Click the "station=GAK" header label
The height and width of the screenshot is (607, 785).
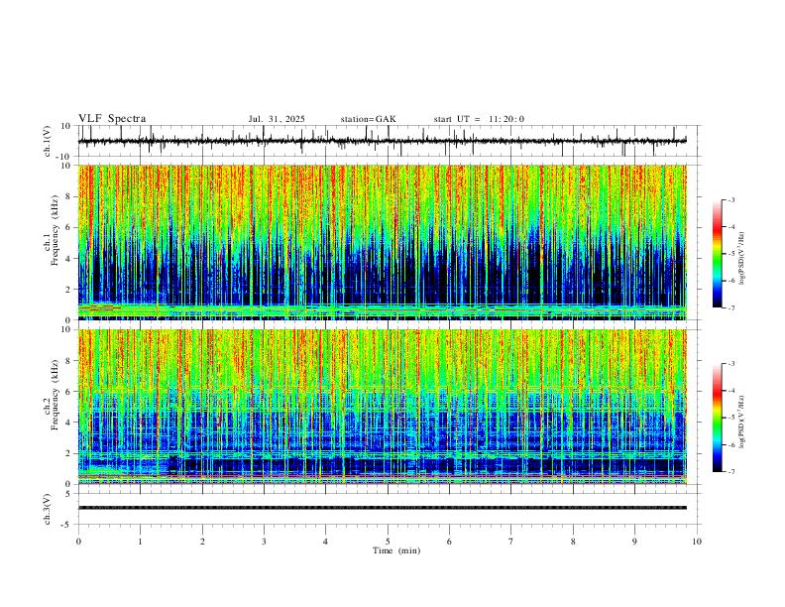(368, 119)
